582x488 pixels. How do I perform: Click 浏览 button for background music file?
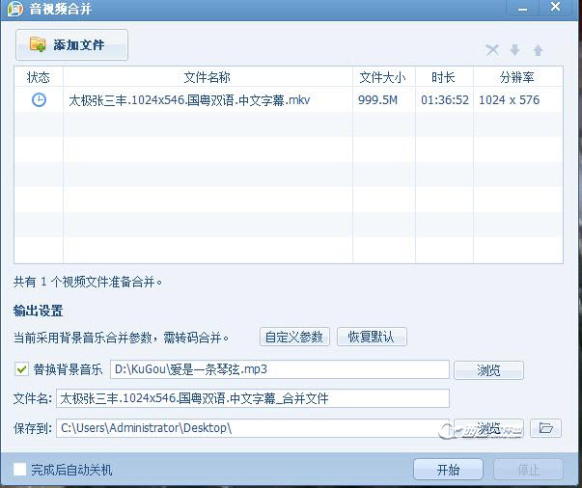click(x=488, y=369)
